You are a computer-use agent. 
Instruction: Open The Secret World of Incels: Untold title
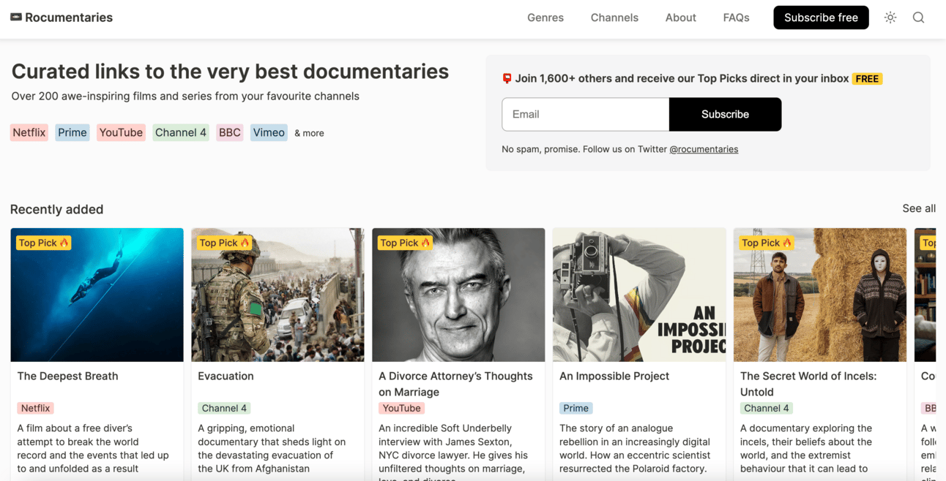click(x=808, y=384)
